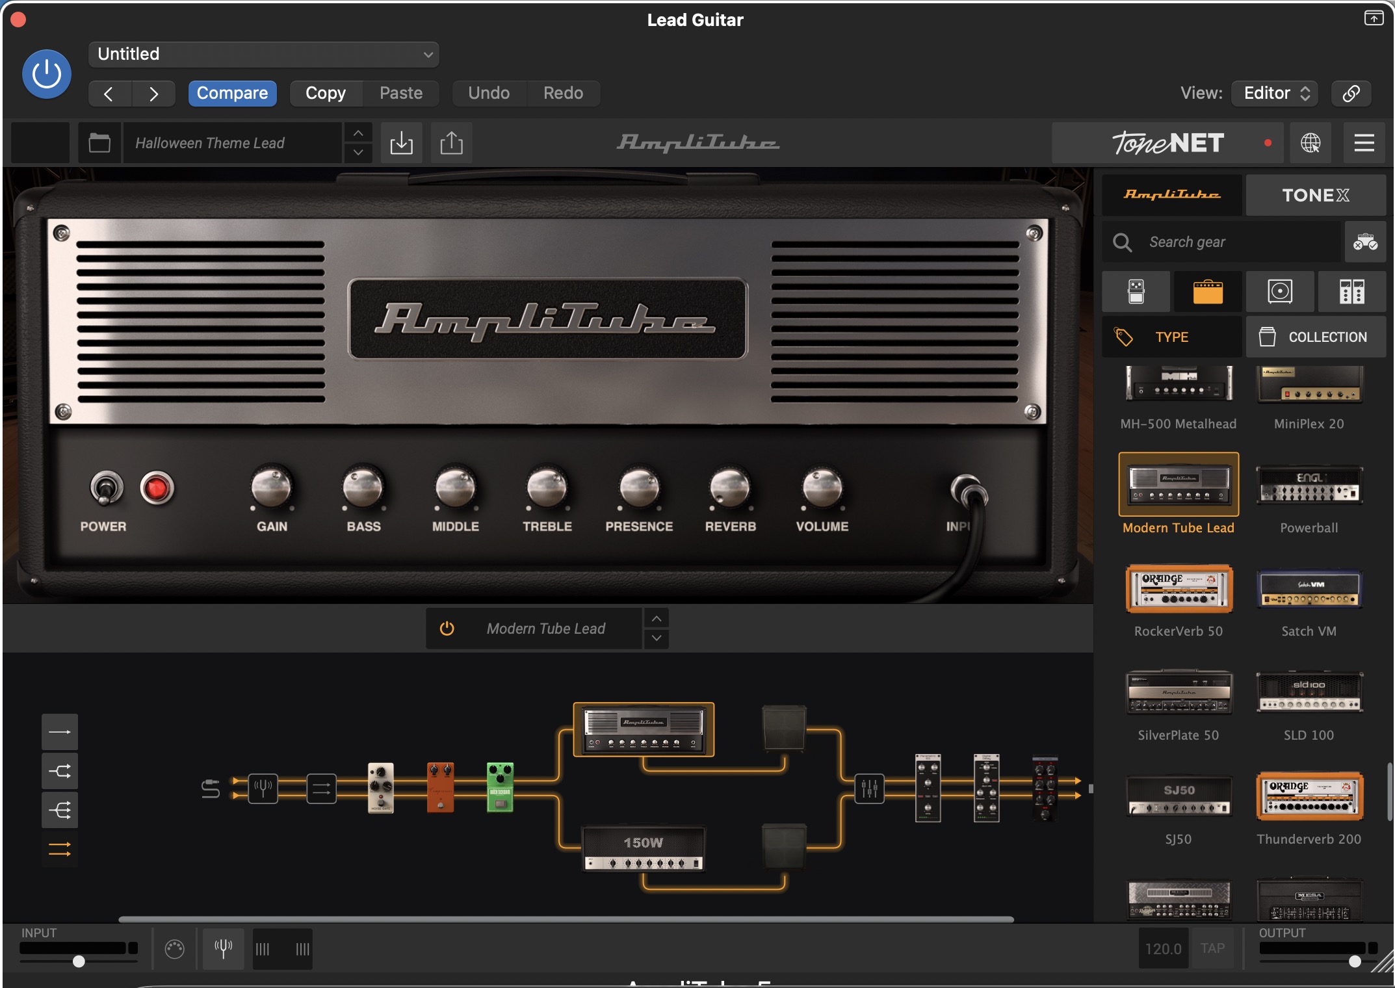Click the INPUT level slider handle
Image resolution: width=1395 pixels, height=988 pixels.
(x=79, y=961)
